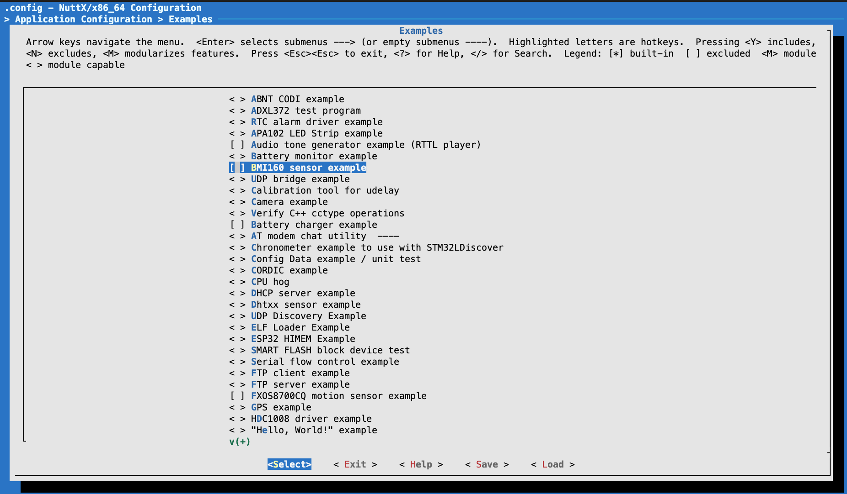
Task: Select the FTP server example entry
Action: tap(300, 384)
